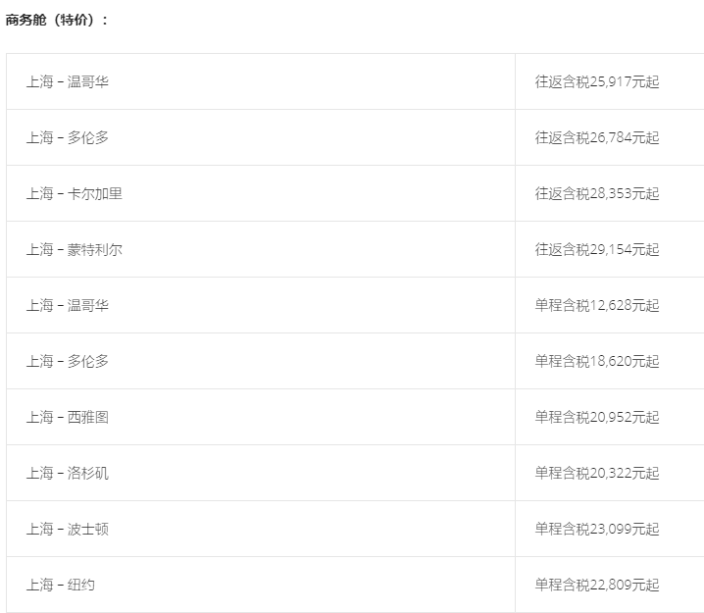Select the 上海 – 卡尔加里 route cell
Image resolution: width=704 pixels, height=613 pixels.
[75, 194]
